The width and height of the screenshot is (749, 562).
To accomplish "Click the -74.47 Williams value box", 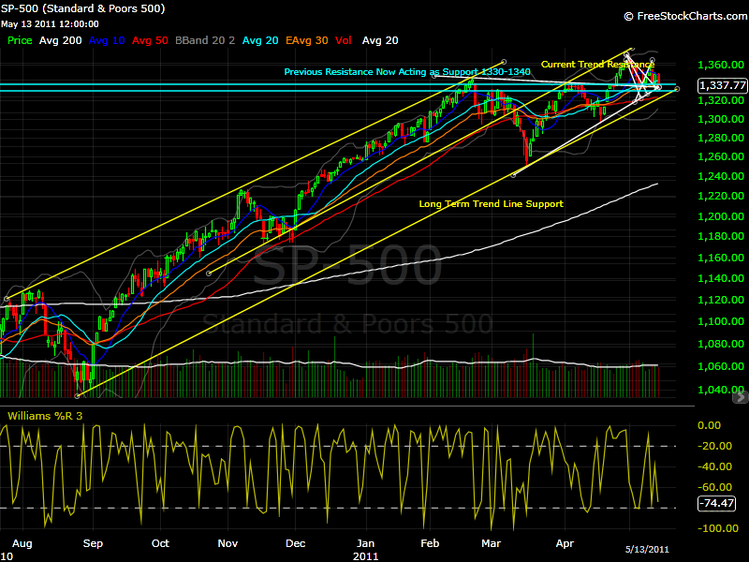I will click(716, 503).
